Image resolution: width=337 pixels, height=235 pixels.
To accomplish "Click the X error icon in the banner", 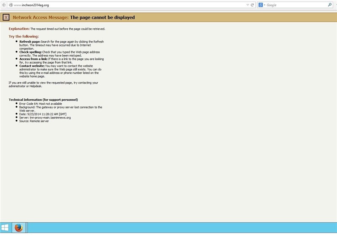I will point(6,17).
